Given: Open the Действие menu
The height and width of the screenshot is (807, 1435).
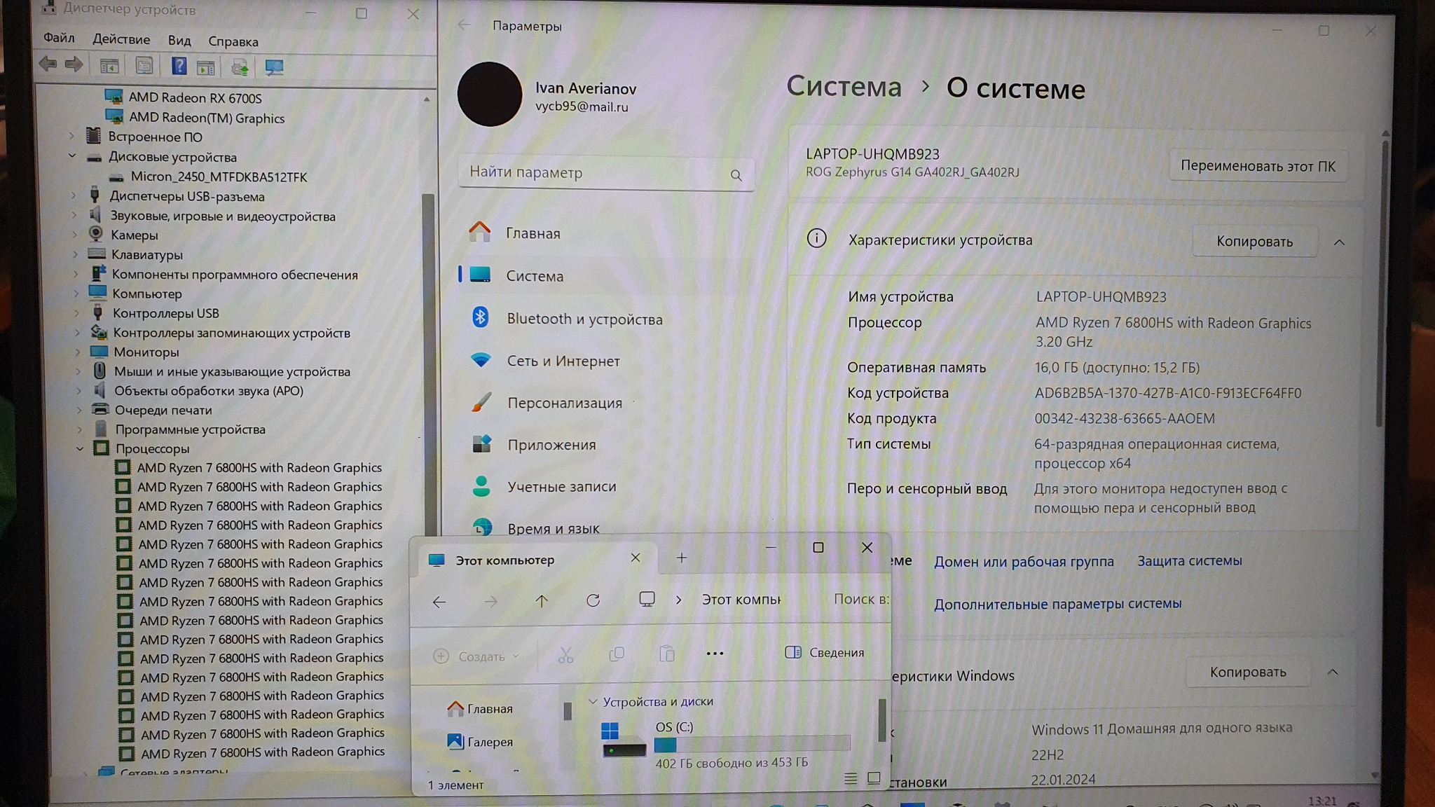Looking at the screenshot, I should coord(121,40).
